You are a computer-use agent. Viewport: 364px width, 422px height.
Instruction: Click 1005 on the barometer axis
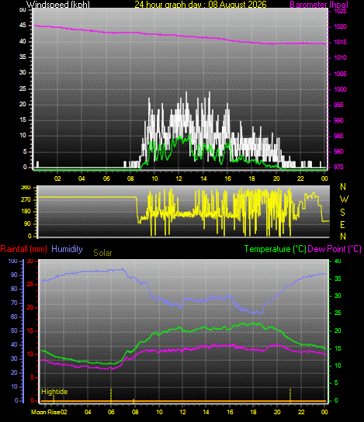pos(340,74)
